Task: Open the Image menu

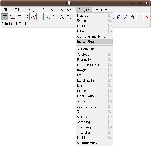Action: tap(31, 10)
